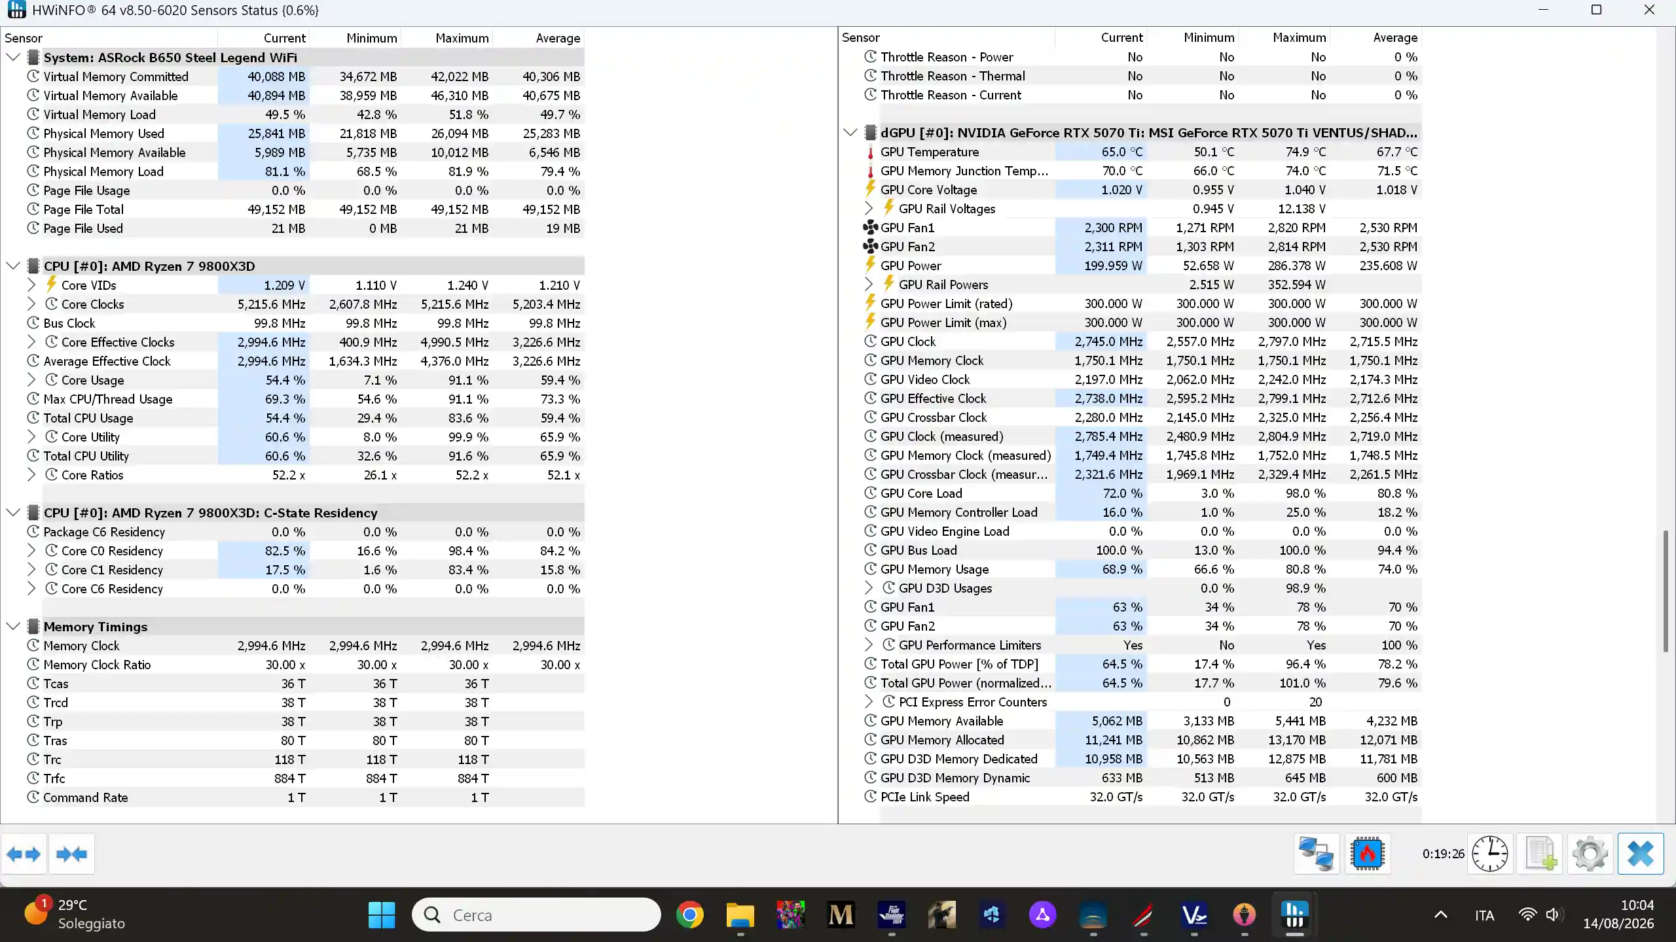Collapse the CPU AMD Ryzen 7 9800X3D section
The width and height of the screenshot is (1676, 942).
pyautogui.click(x=13, y=266)
